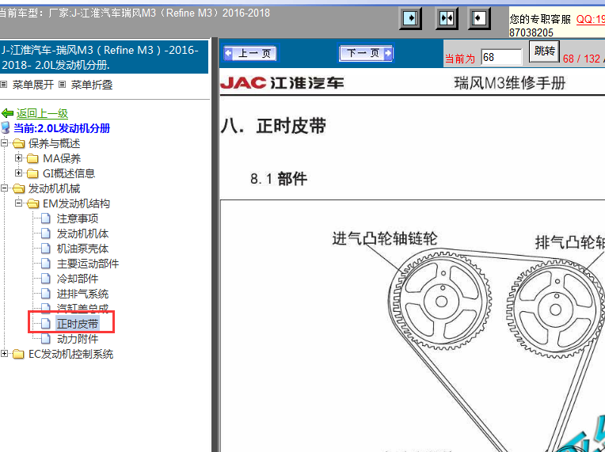Click the JAC 江淮汽车 logo
Viewport: 605px width, 452px height.
coord(282,83)
